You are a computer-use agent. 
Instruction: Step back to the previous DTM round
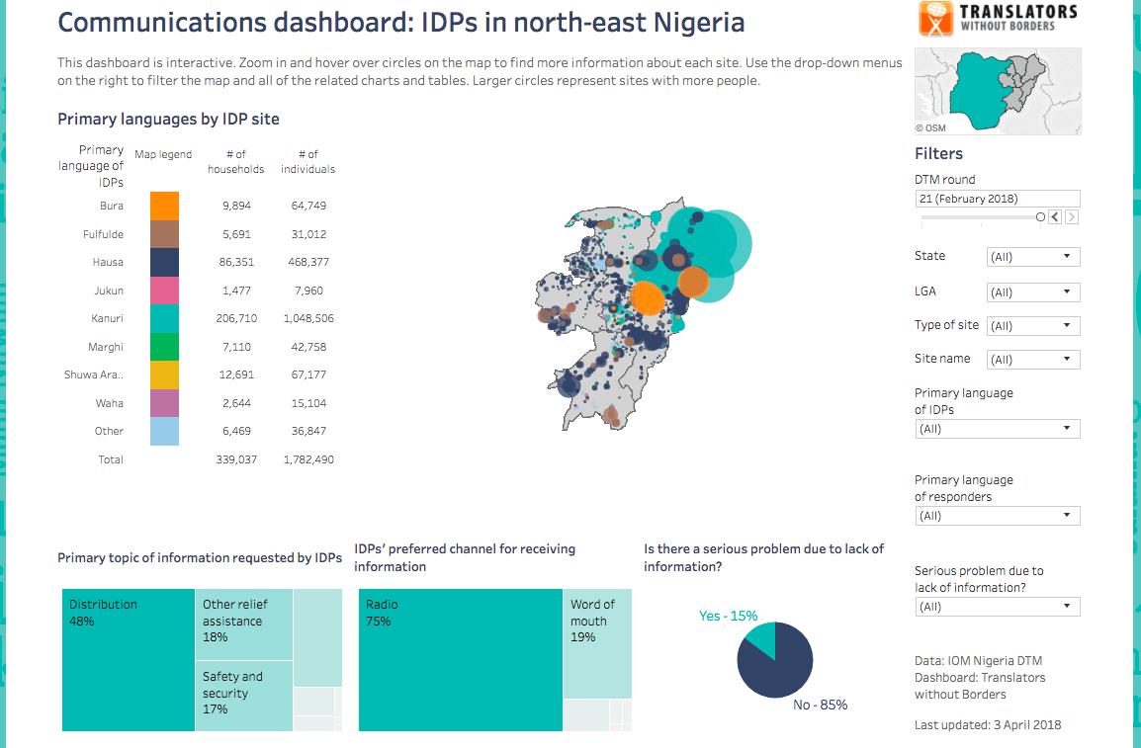point(1055,217)
